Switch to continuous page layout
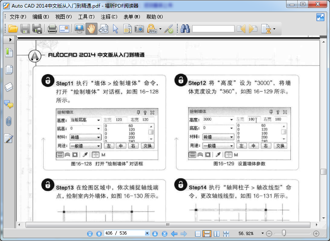Viewport: 330px width, 241px height. (207, 234)
